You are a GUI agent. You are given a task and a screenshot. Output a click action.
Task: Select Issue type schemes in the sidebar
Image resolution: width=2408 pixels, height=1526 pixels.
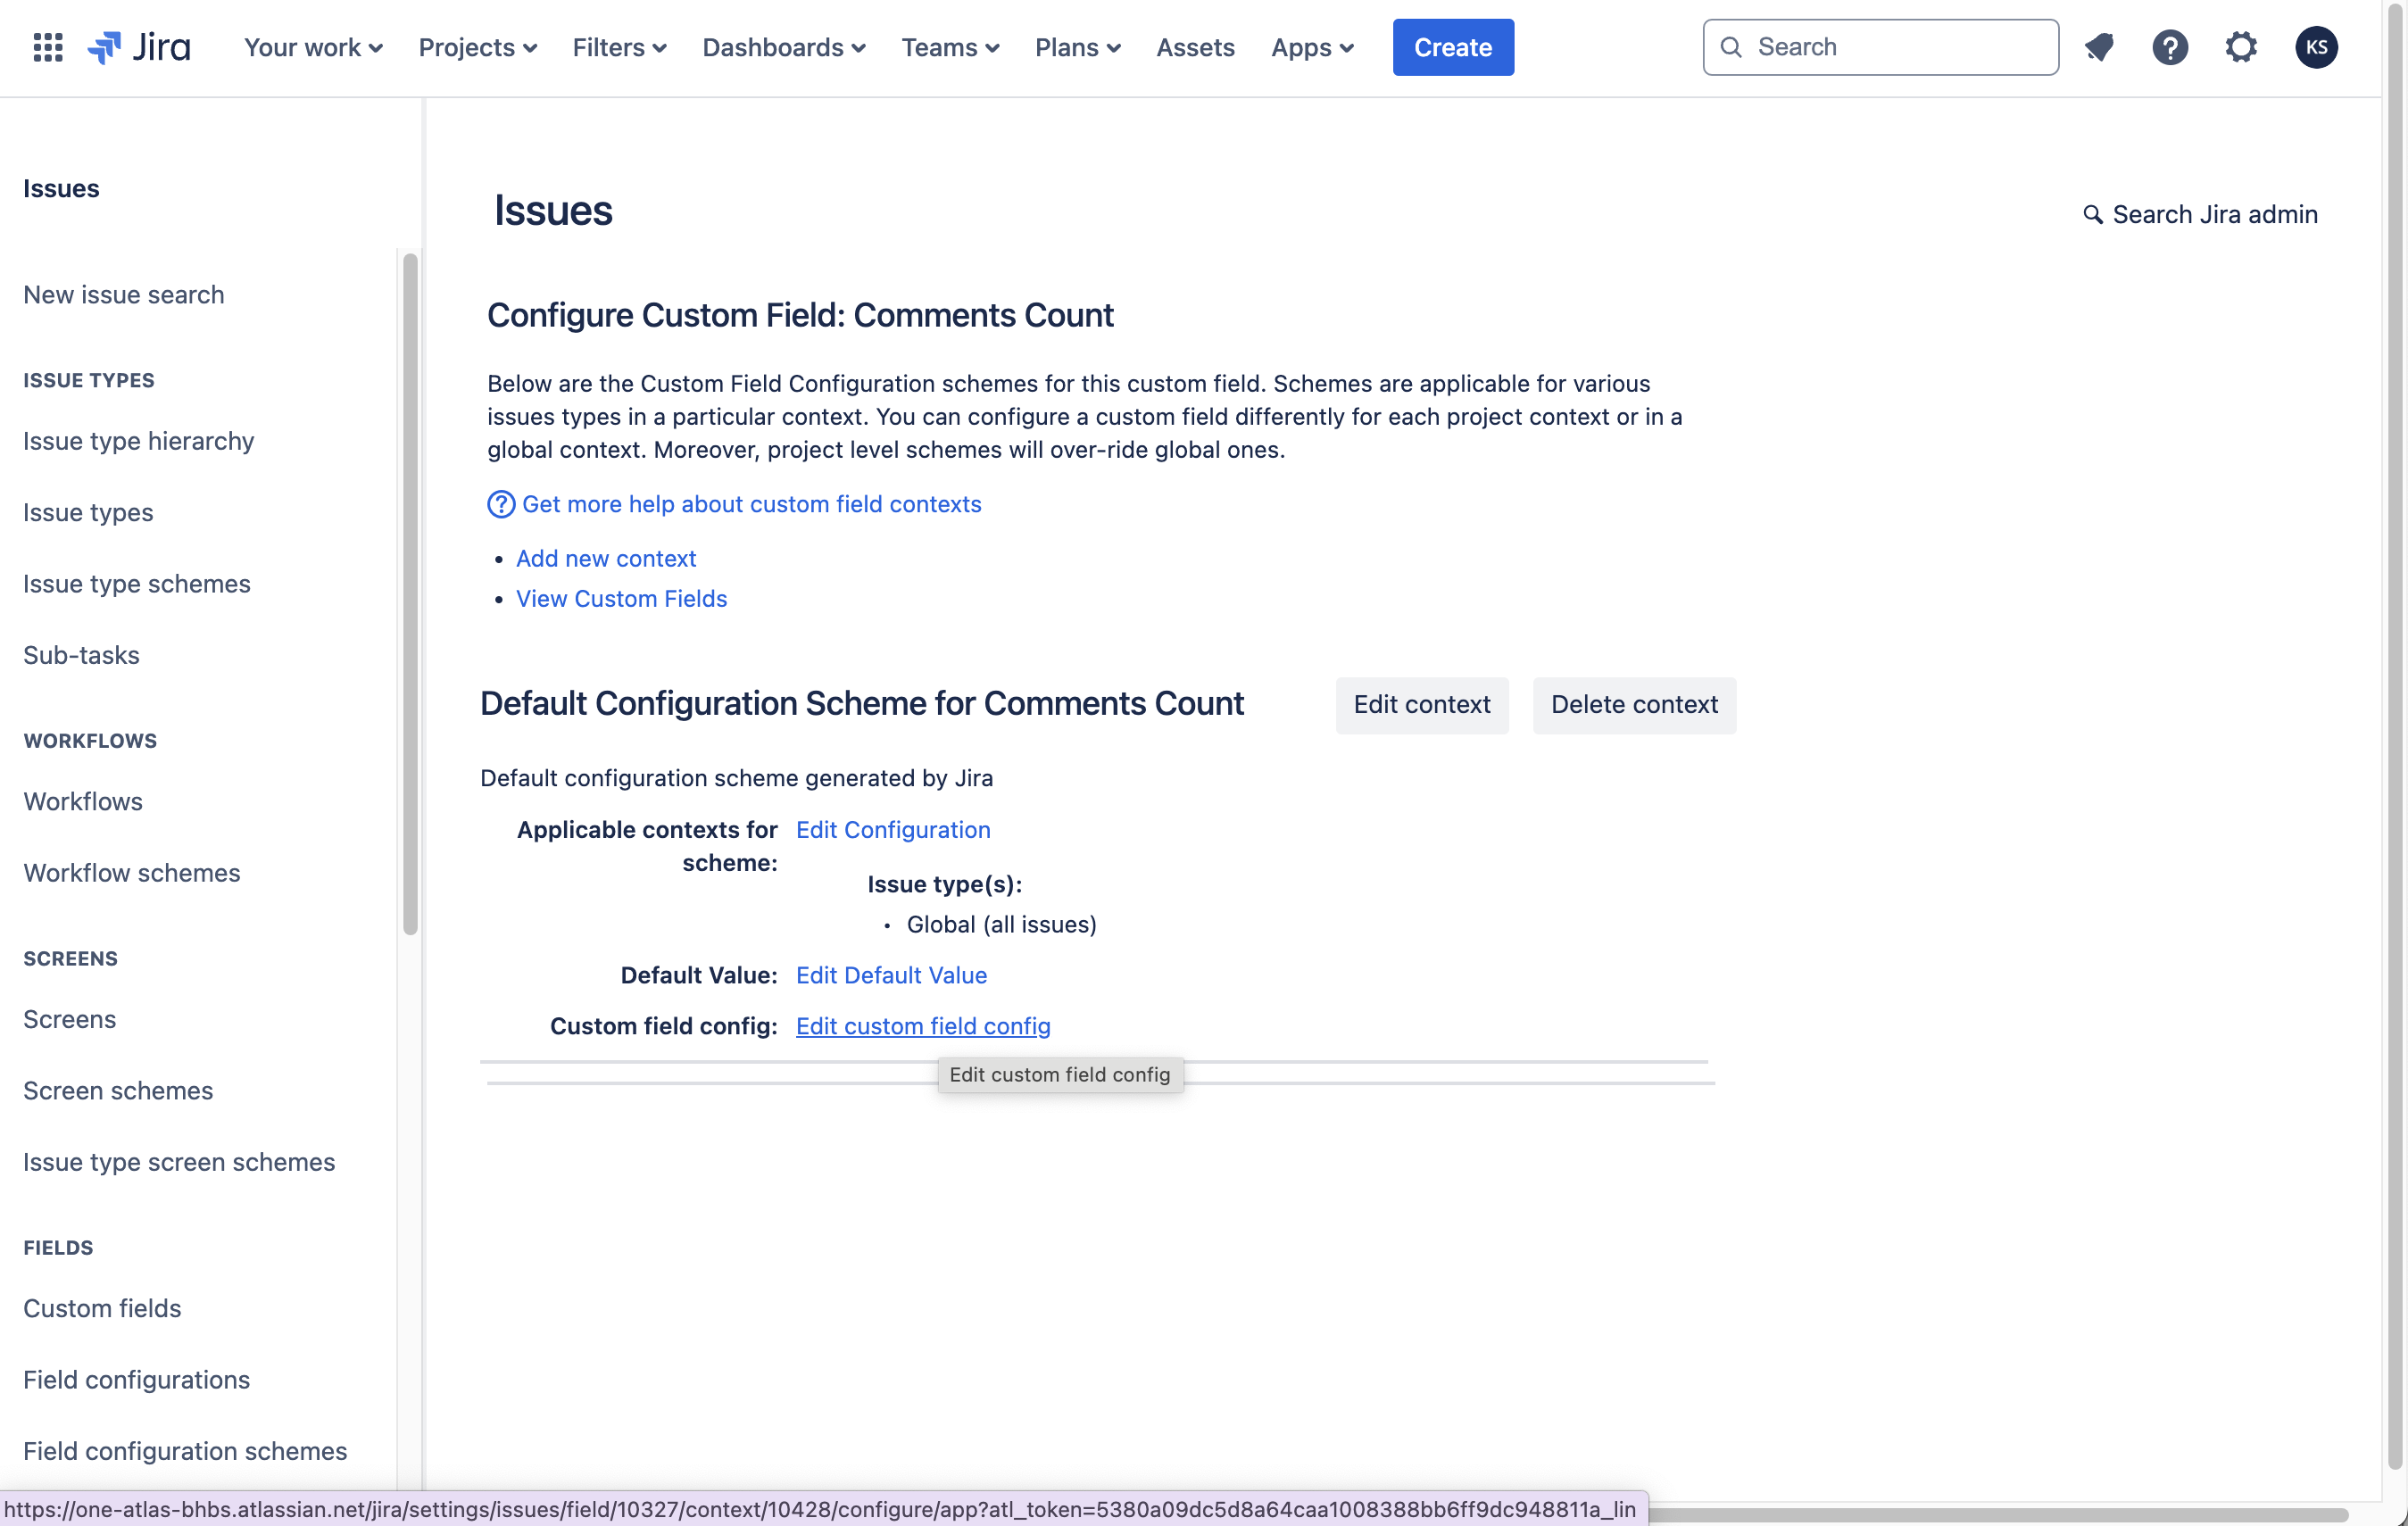137,584
